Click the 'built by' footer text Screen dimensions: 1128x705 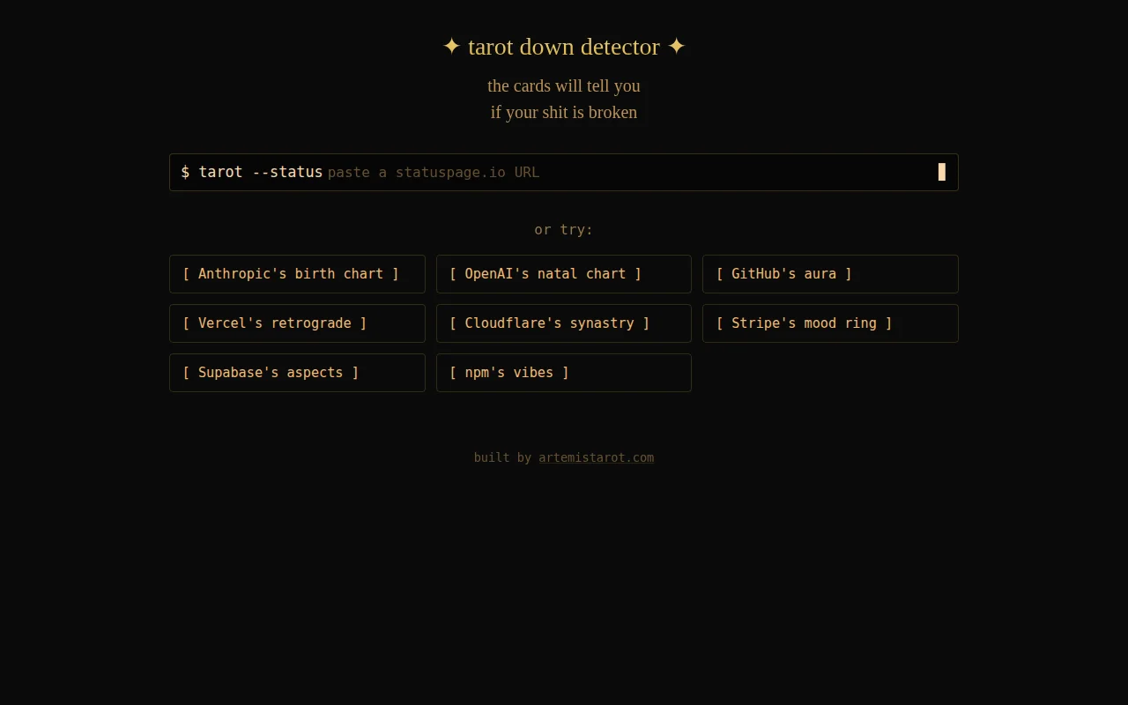point(502,457)
